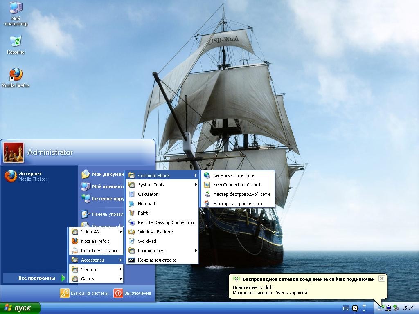Click the VideoLAN folder icon
Image resolution: width=419 pixels, height=314 pixels.
click(75, 232)
